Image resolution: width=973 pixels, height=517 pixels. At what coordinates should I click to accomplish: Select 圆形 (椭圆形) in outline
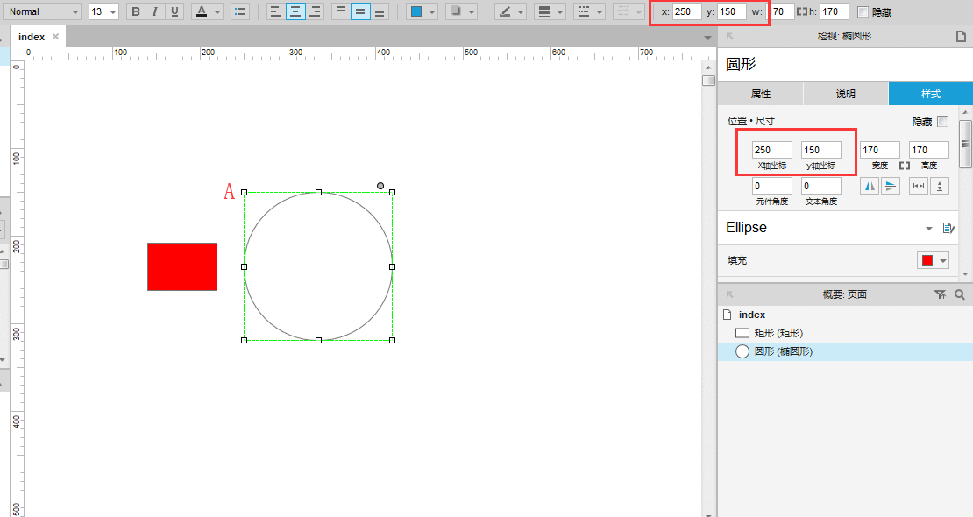click(783, 351)
